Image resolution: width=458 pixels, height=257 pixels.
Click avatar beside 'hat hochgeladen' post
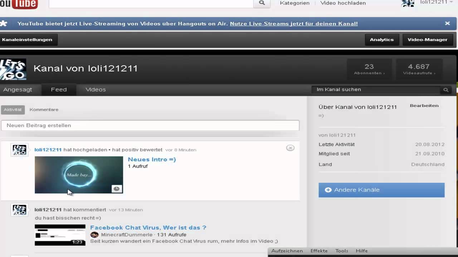pyautogui.click(x=19, y=150)
